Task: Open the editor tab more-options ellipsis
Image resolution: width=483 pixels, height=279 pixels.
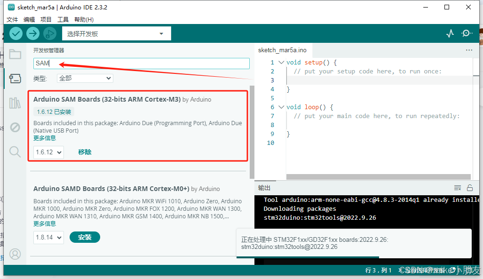Action: click(469, 50)
